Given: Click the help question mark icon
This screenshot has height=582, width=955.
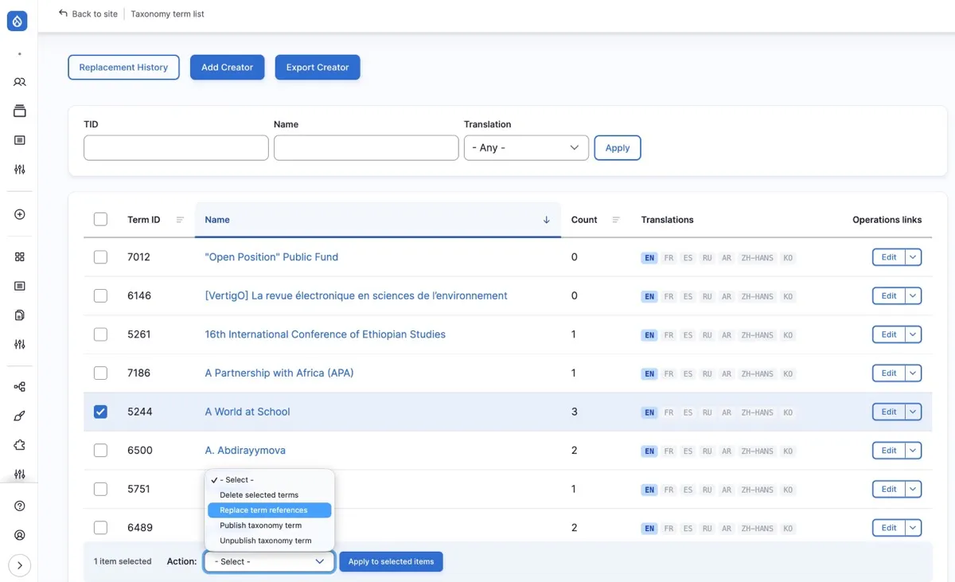Looking at the screenshot, I should (20, 506).
